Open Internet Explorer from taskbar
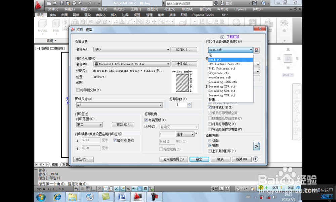336x202 pixels. point(57,197)
